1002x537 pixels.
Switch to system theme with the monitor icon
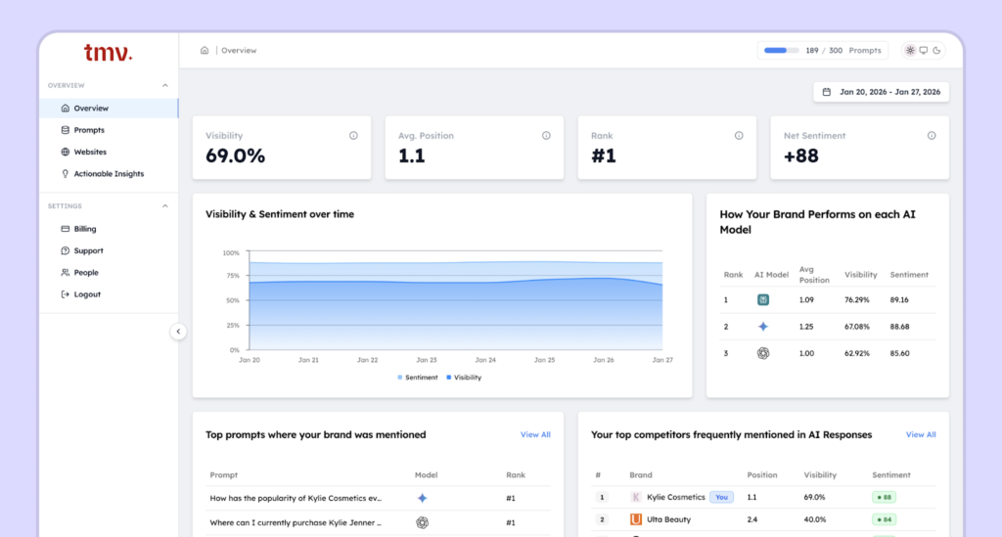pyautogui.click(x=924, y=51)
